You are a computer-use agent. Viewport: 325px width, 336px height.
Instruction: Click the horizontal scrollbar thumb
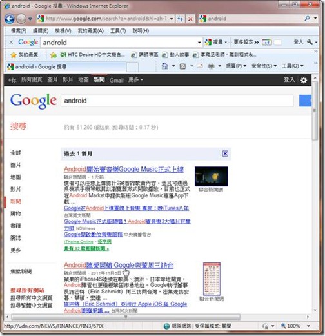(x=126, y=317)
